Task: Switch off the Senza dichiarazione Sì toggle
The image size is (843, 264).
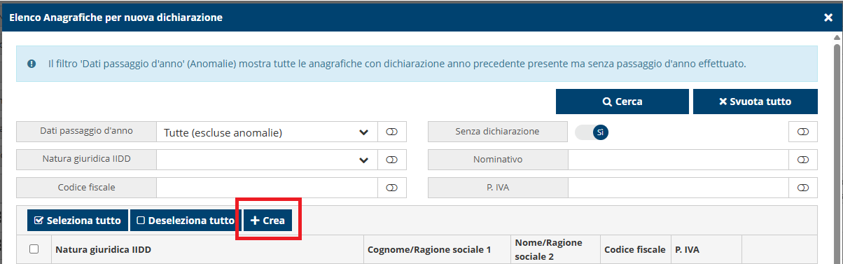Action: (x=592, y=132)
